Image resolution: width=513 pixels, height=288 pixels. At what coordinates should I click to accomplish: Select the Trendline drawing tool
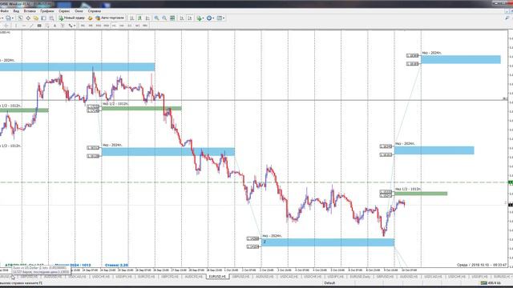(x=31, y=26)
